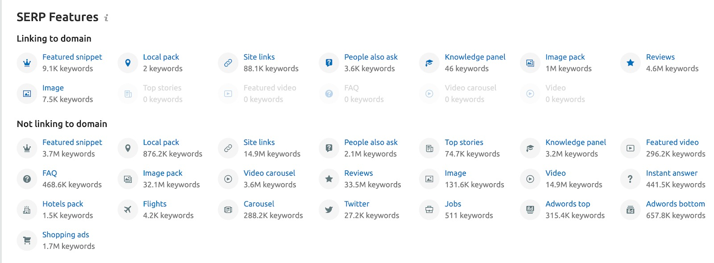Click the crown icon for linking Featured snippet
The width and height of the screenshot is (714, 263).
pyautogui.click(x=27, y=63)
